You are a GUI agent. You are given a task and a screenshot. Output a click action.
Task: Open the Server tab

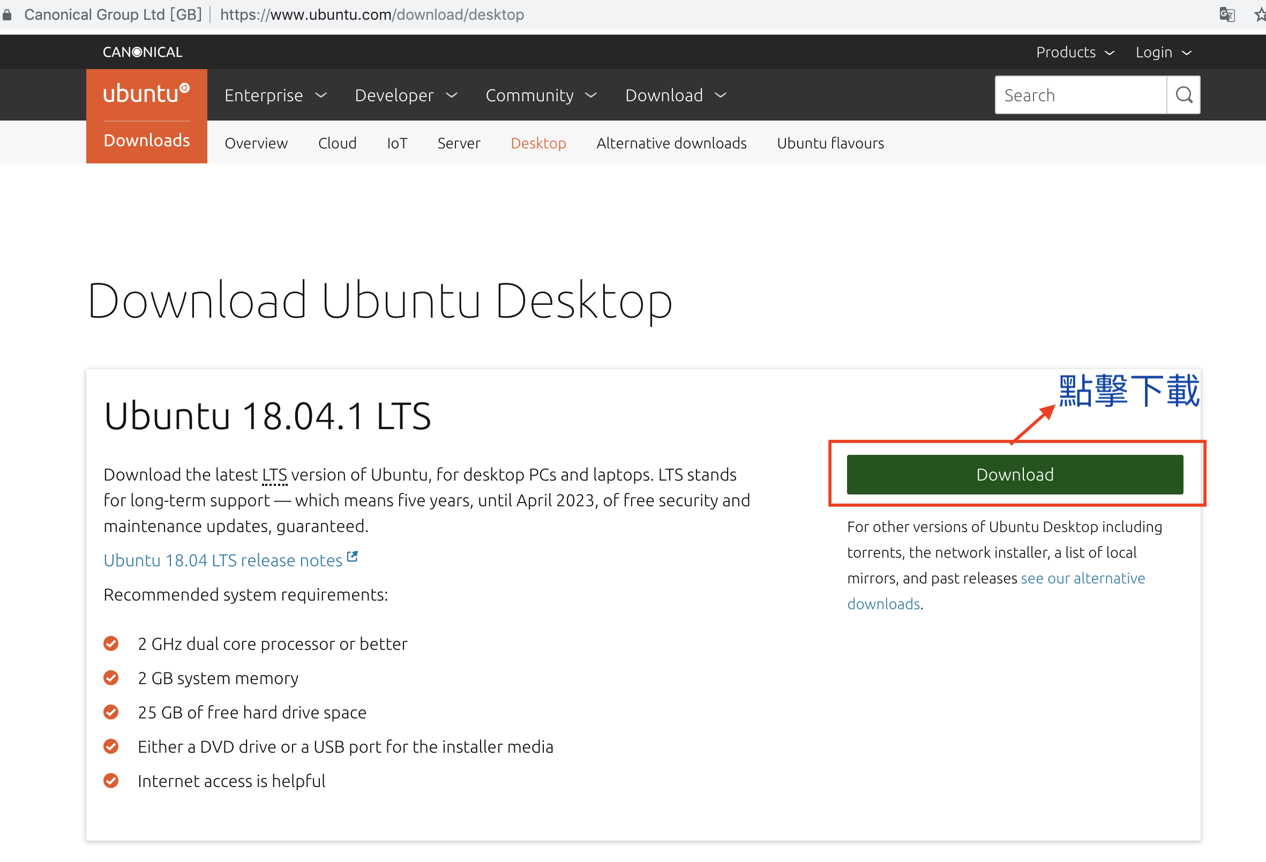click(x=459, y=143)
